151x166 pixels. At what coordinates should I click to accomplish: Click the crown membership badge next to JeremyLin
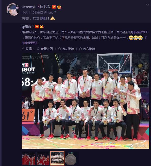pos(59,7)
